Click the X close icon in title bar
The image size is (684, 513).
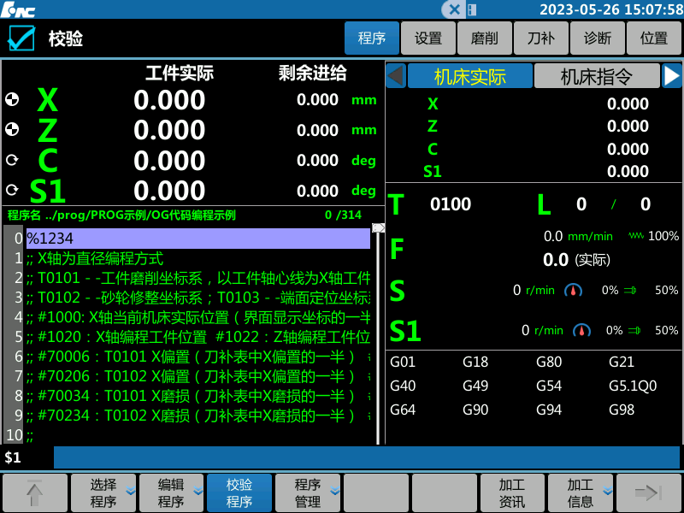coord(455,9)
